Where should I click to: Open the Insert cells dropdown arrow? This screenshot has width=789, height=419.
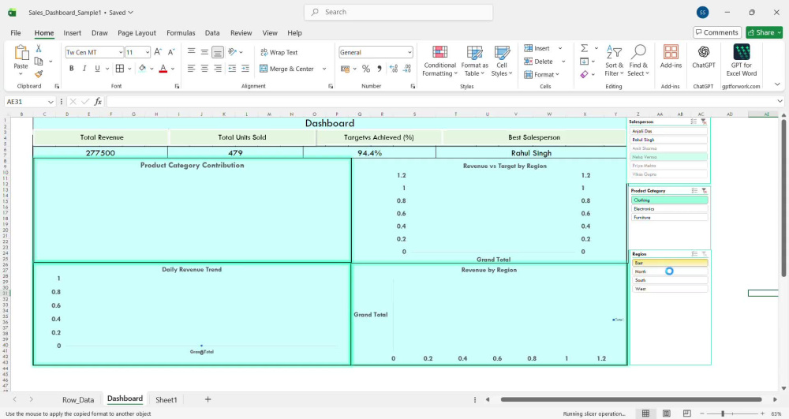click(x=560, y=48)
